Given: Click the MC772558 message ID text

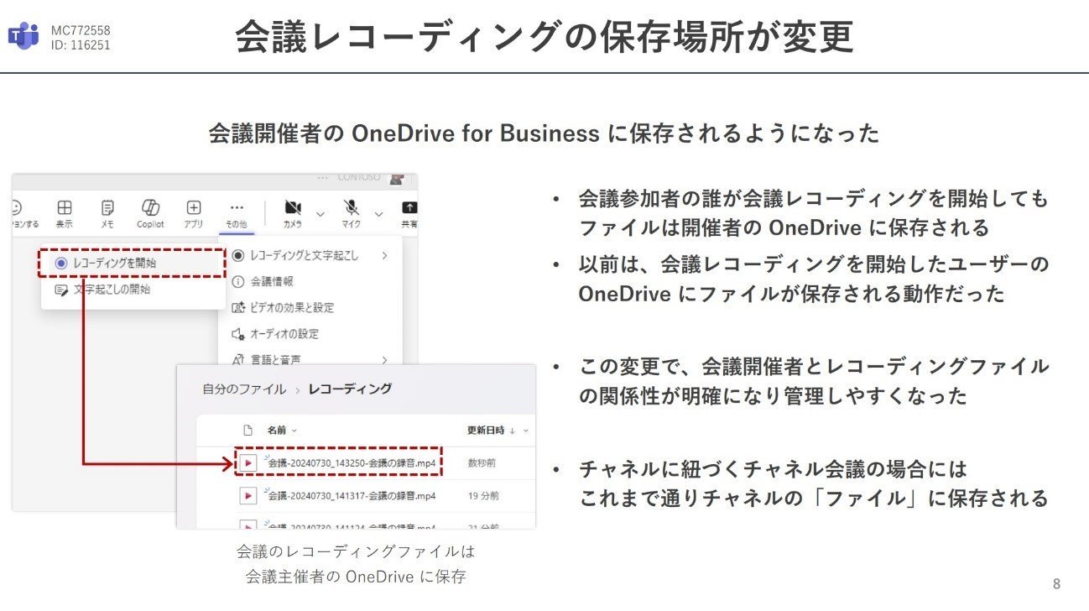Looking at the screenshot, I should [81, 31].
